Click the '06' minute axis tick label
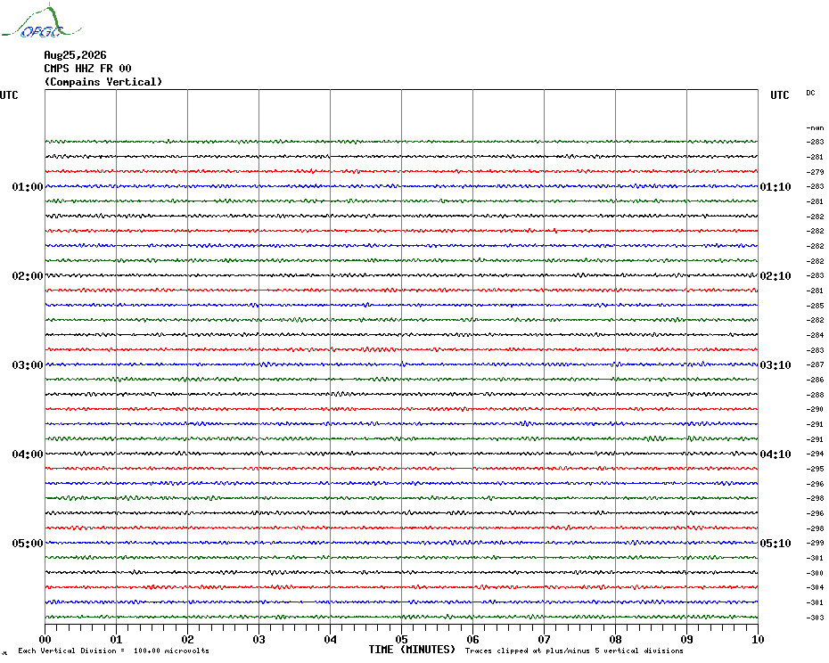Image resolution: width=829 pixels, height=663 pixels. coord(473,639)
